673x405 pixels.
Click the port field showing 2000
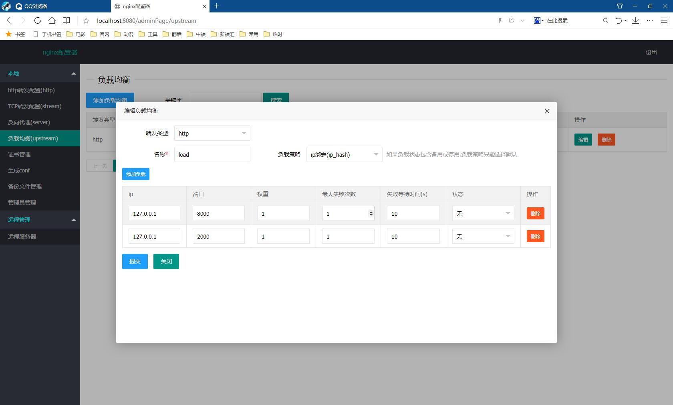tap(219, 236)
